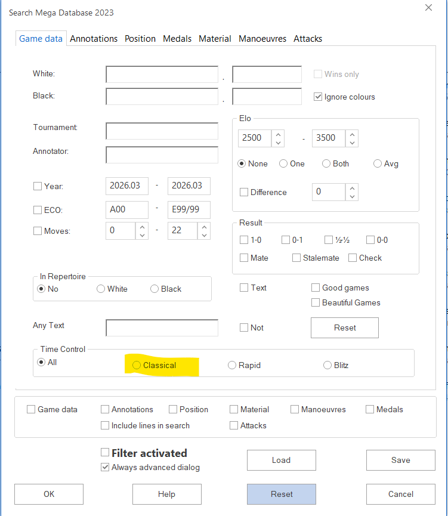Go to the Medals tab
Viewport: 448px width, 516px height.
click(x=177, y=39)
